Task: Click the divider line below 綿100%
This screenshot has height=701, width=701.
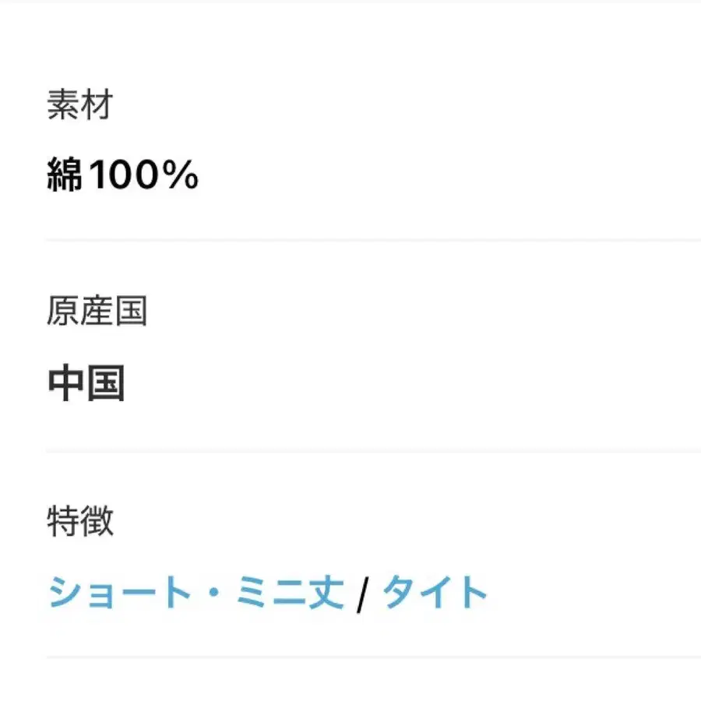Action: (373, 240)
